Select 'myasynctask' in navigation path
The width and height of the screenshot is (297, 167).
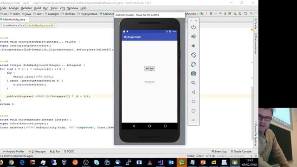(87, 14)
